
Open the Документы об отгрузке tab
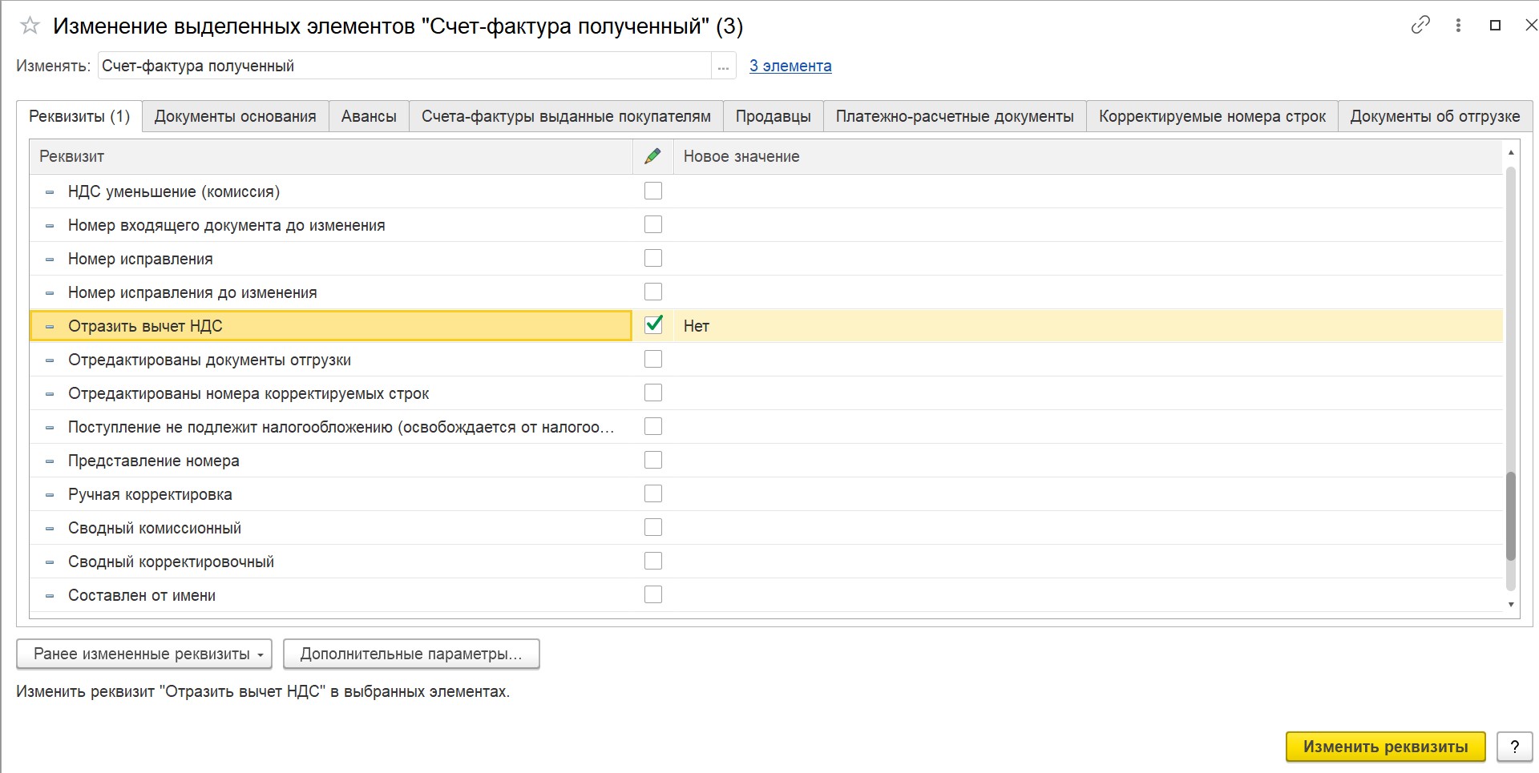[x=1435, y=116]
